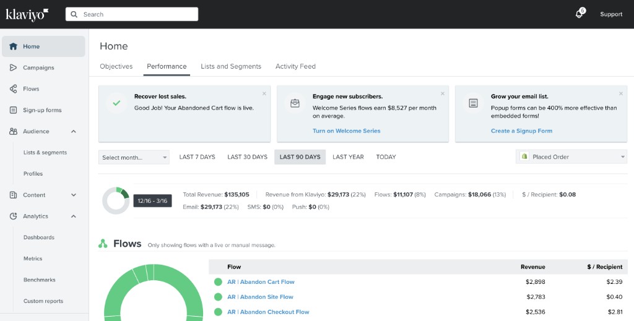
Task: Click the $2,898 revenue cell
Action: click(x=536, y=282)
